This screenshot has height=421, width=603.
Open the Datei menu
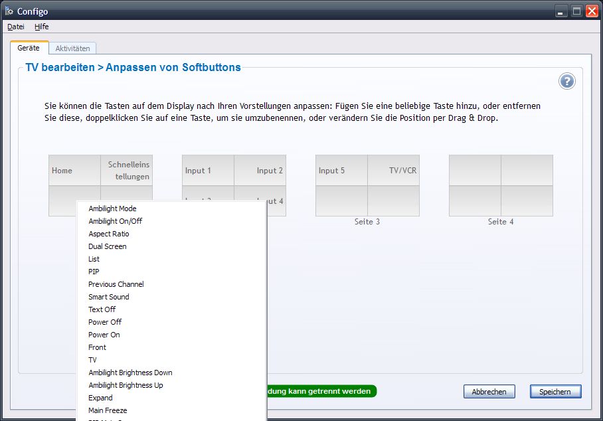tap(15, 27)
